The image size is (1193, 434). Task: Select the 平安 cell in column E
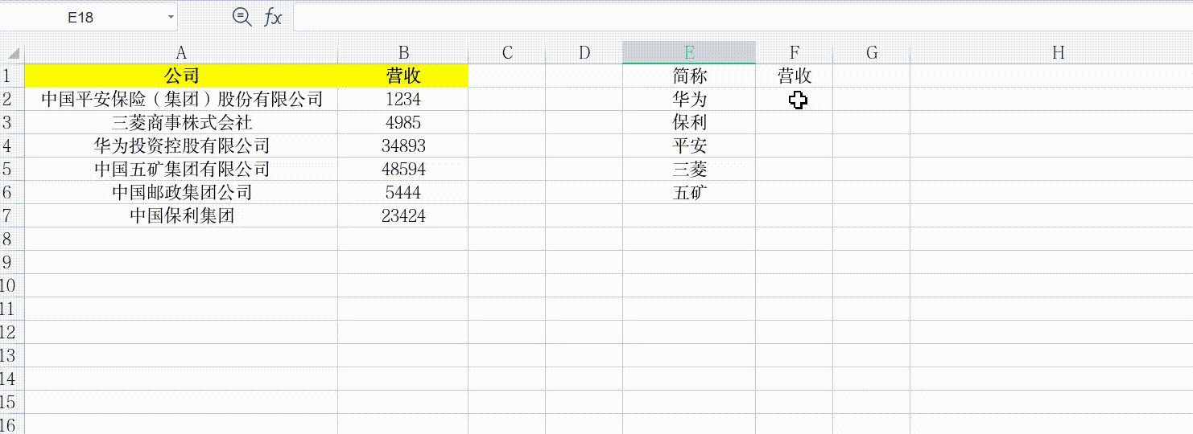(x=689, y=146)
